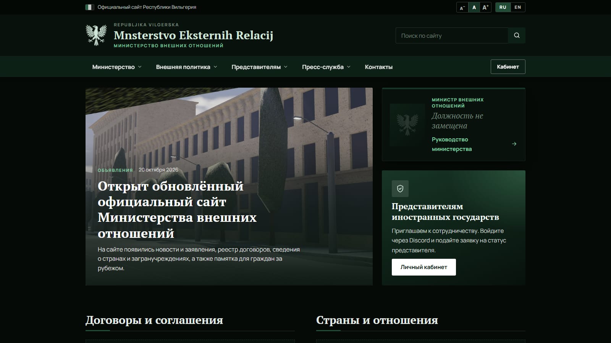This screenshot has width=611, height=343.
Task: Expand the Пресс-служба menu chevron
Action: pos(349,67)
